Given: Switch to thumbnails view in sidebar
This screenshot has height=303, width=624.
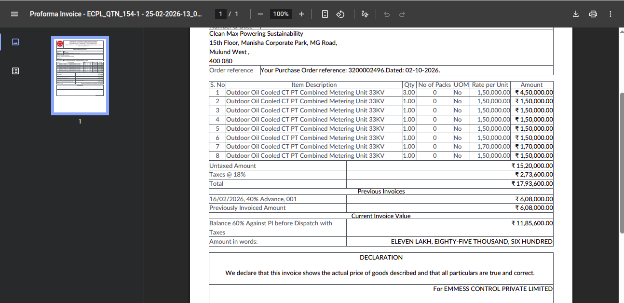Looking at the screenshot, I should click(x=15, y=42).
